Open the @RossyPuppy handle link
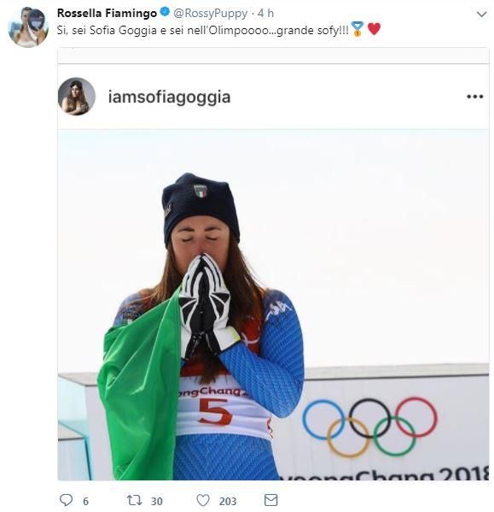Image resolution: width=494 pixels, height=512 pixels. (210, 14)
